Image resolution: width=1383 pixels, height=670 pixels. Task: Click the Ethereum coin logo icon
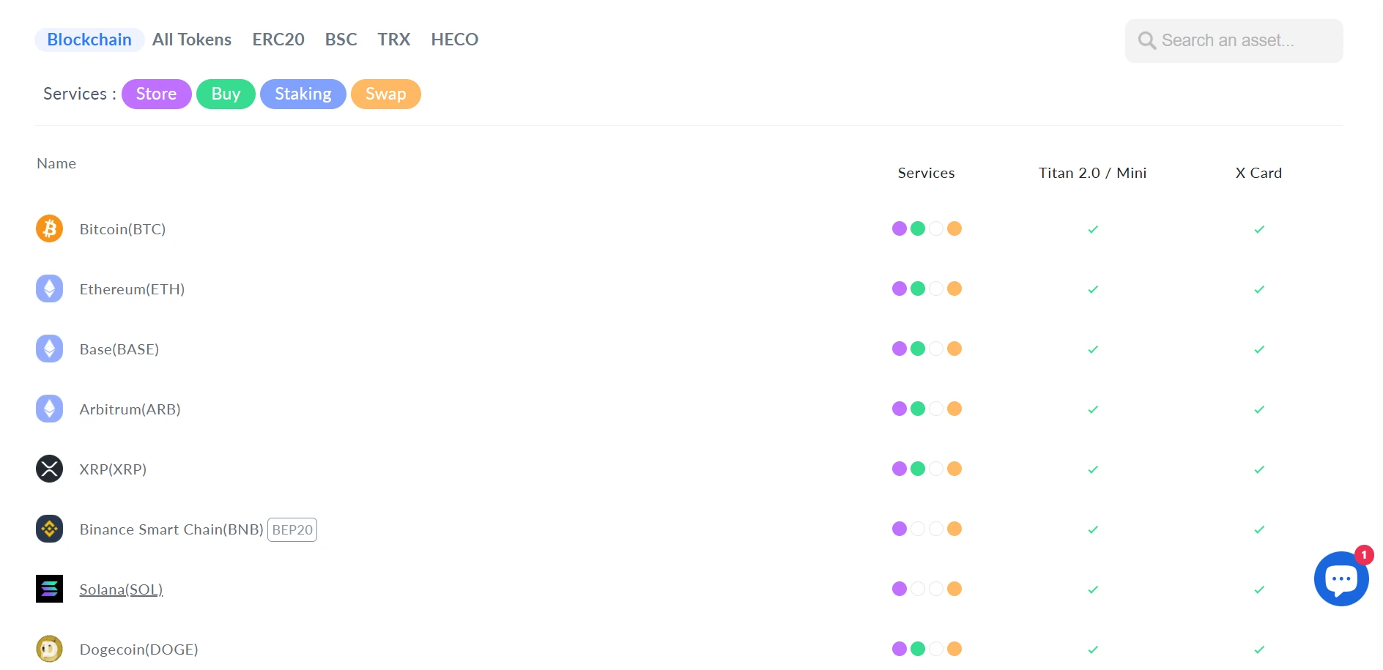[x=49, y=289]
